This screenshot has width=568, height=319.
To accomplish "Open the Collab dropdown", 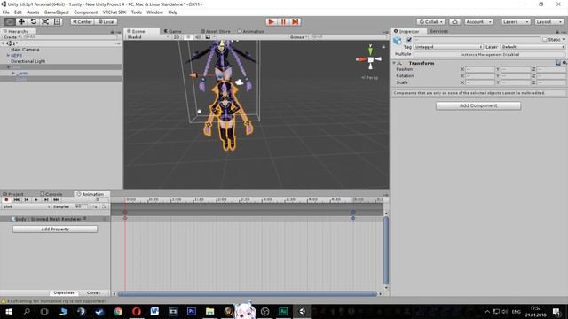I will click(431, 21).
